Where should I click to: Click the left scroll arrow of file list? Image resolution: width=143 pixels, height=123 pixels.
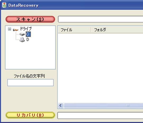(61, 106)
